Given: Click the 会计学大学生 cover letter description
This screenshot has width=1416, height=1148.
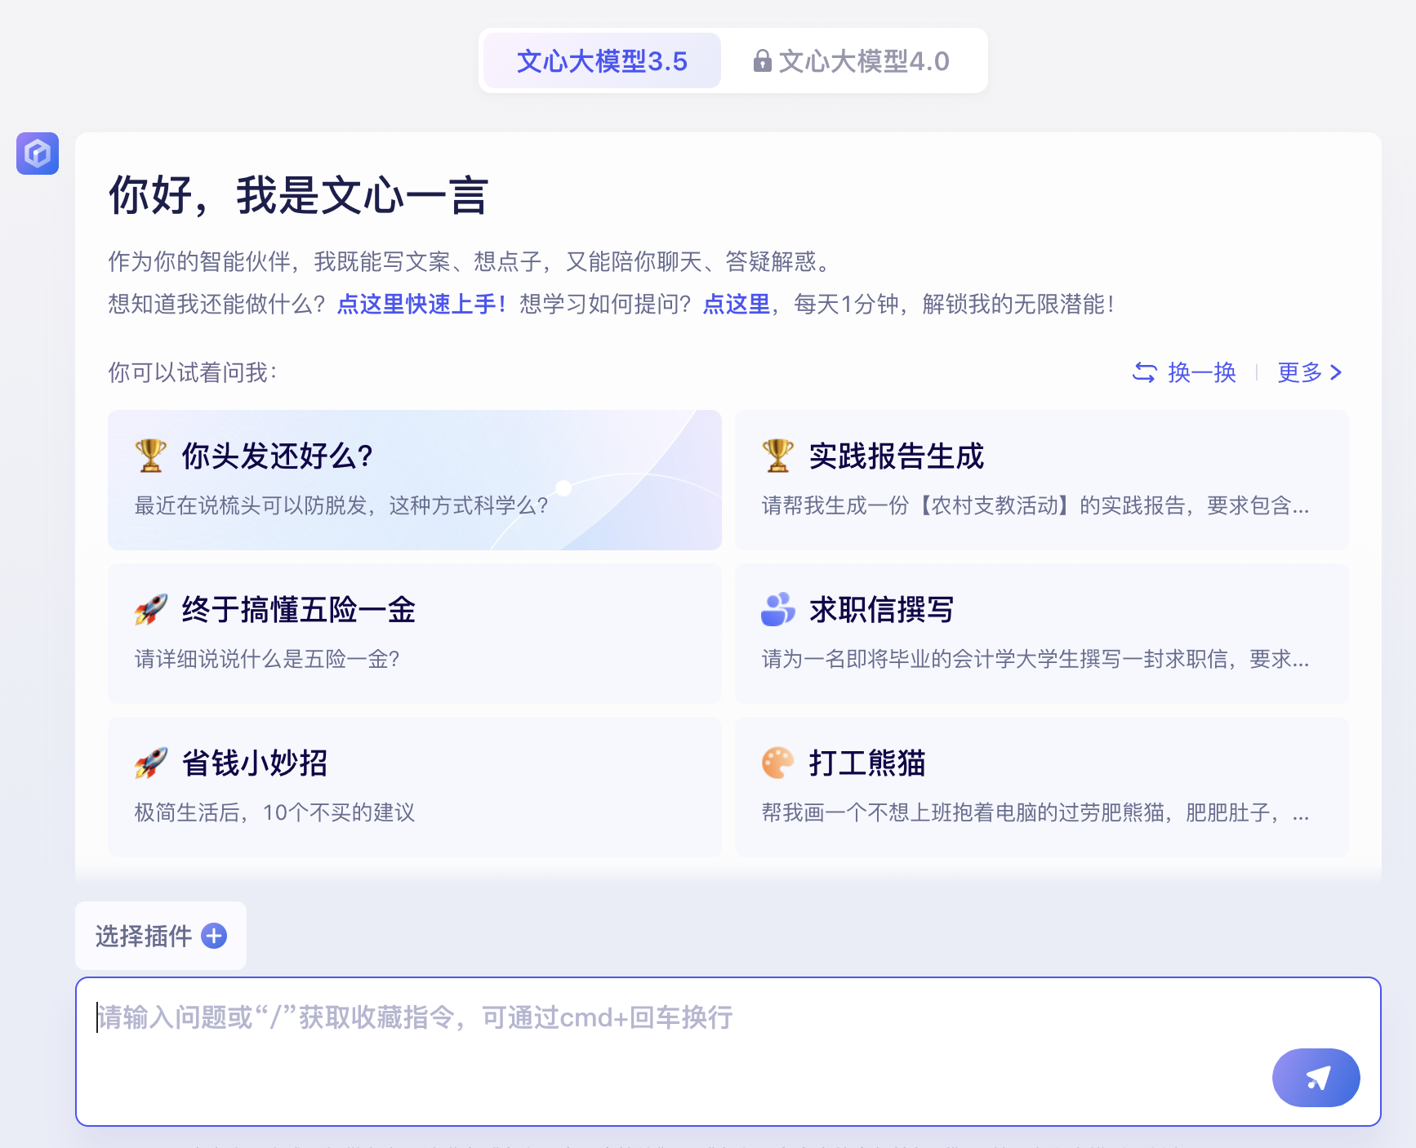Looking at the screenshot, I should tap(1035, 659).
